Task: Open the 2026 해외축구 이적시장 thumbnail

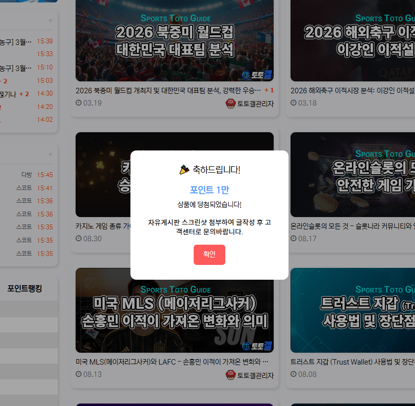Action: coord(353,40)
